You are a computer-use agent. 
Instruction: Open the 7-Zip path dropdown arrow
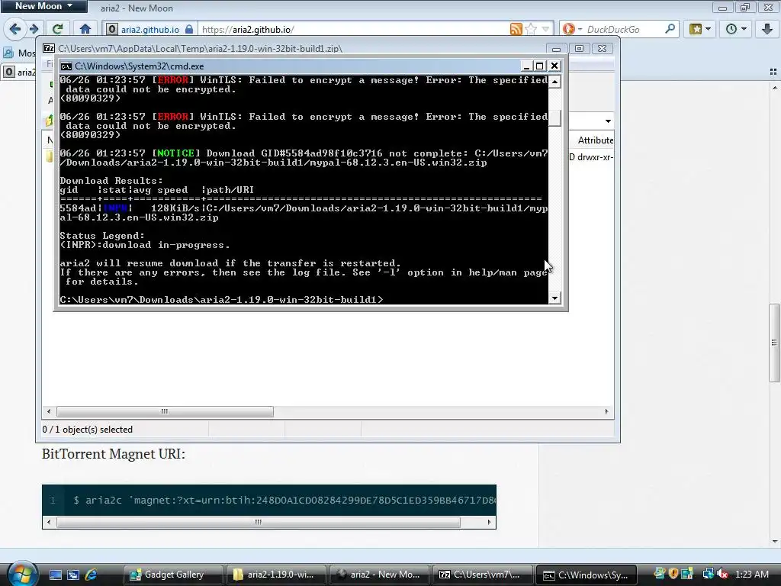[608, 121]
